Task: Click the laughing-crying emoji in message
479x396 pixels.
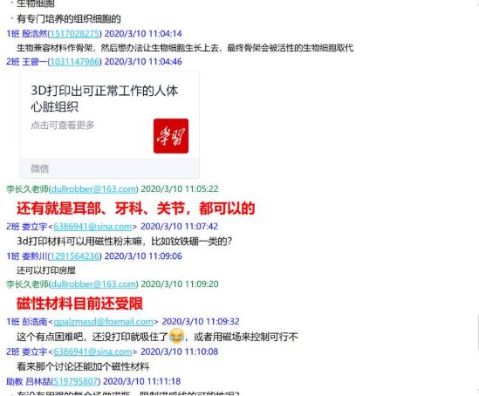Action: 176,336
